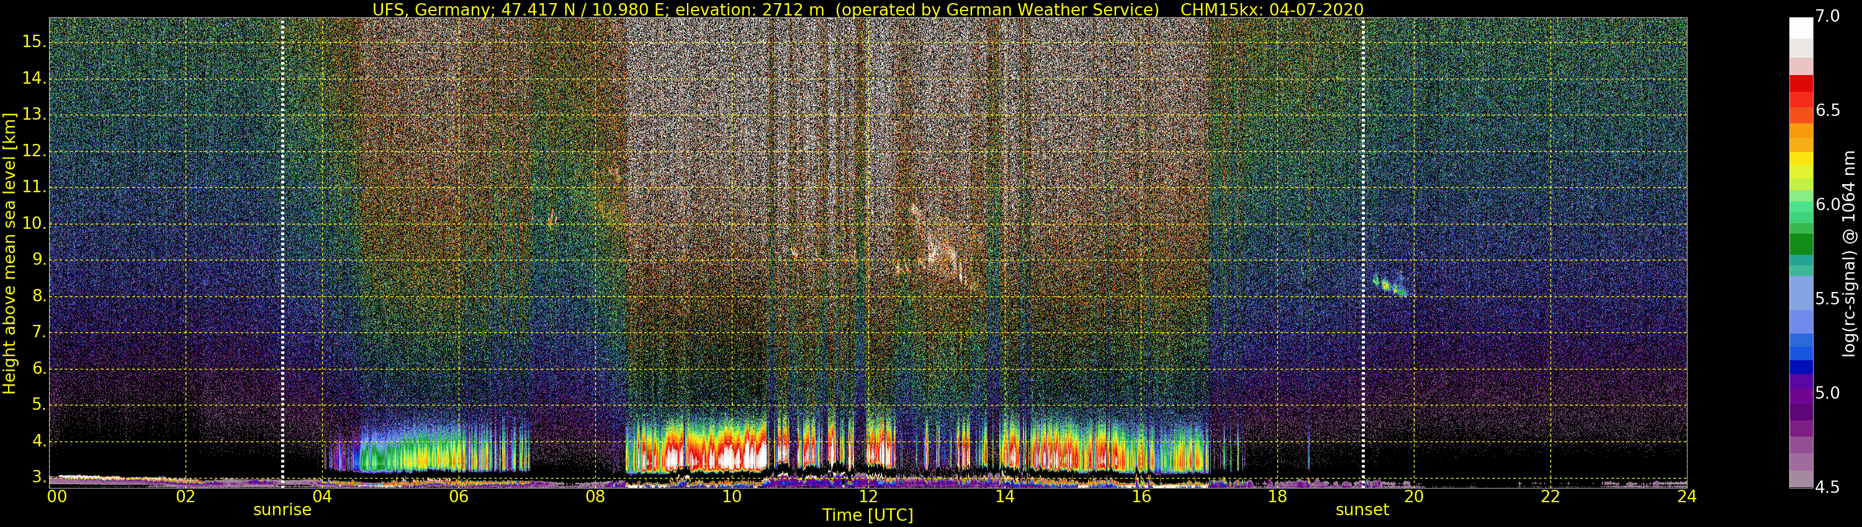Click time axis tick label '04'
The width and height of the screenshot is (1862, 527).
click(322, 497)
